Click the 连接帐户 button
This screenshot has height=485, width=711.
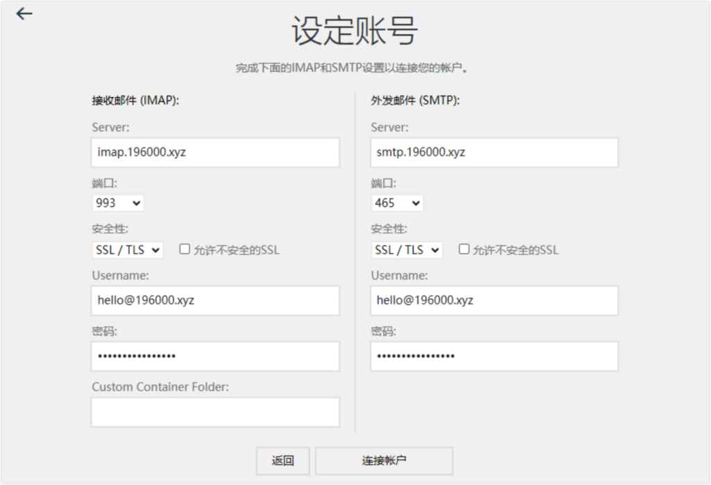click(384, 461)
